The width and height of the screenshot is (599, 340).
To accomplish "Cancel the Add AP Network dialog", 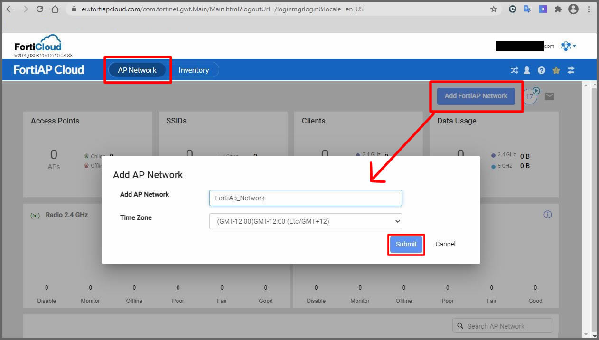I will pyautogui.click(x=445, y=244).
